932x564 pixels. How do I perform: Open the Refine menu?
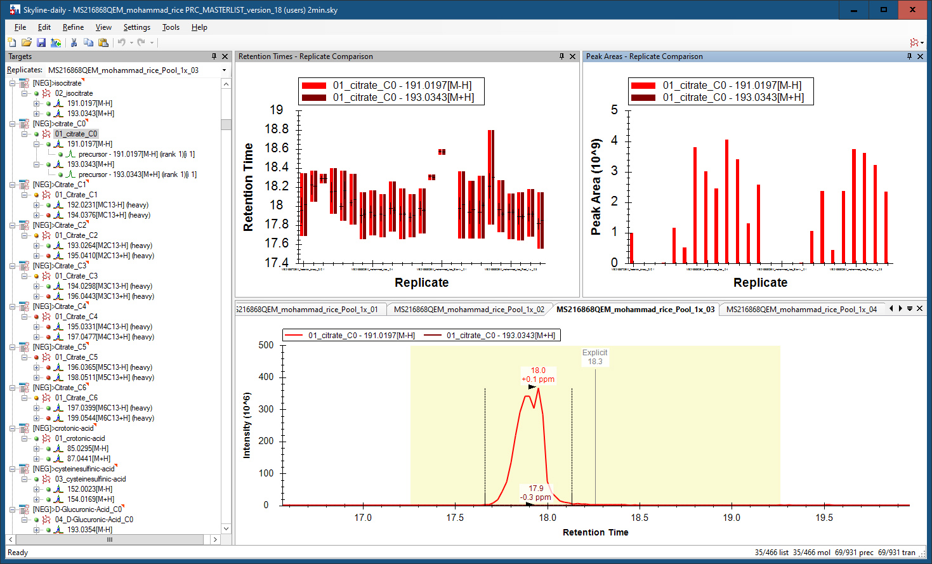(x=73, y=27)
